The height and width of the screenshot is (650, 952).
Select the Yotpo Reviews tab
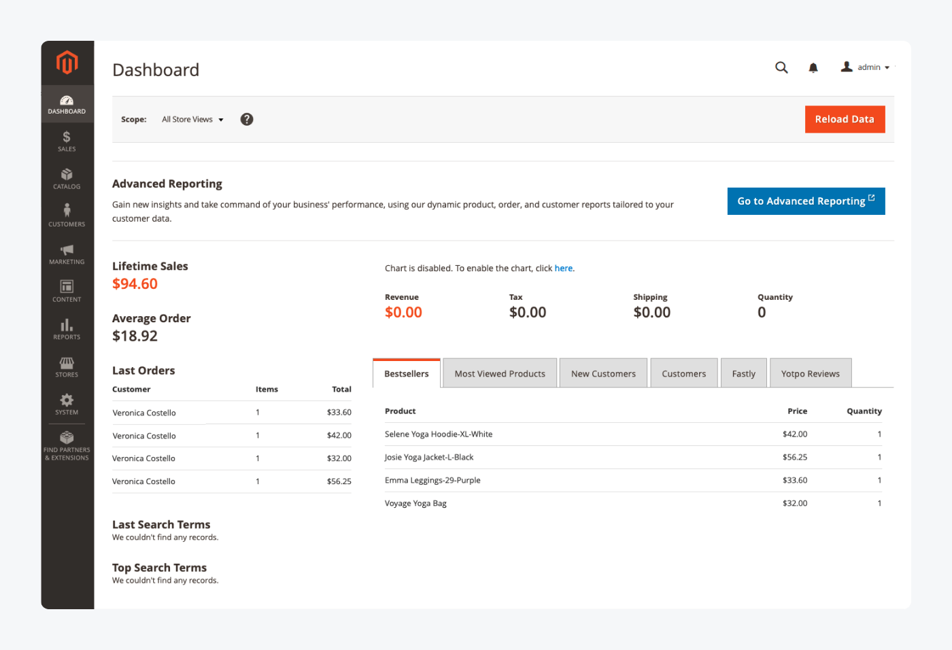click(x=811, y=373)
